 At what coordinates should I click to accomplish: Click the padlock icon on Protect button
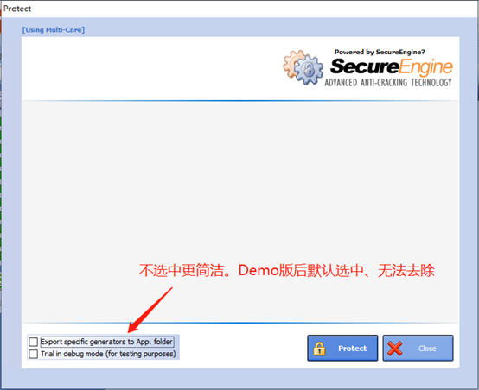[x=319, y=349]
